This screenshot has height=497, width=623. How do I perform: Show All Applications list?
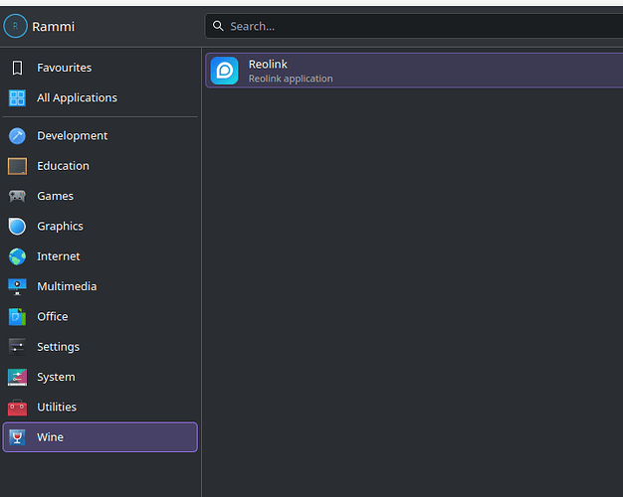pos(101,98)
